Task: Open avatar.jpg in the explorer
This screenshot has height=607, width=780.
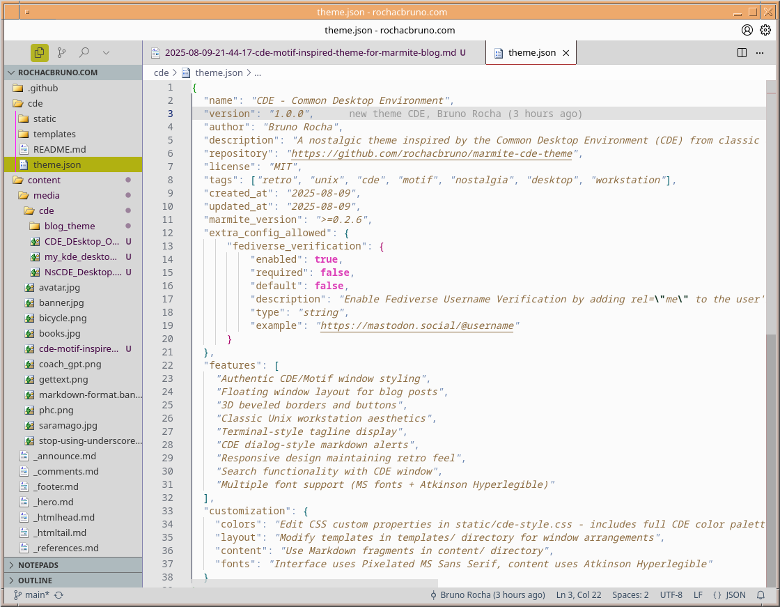Action: pyautogui.click(x=73, y=287)
